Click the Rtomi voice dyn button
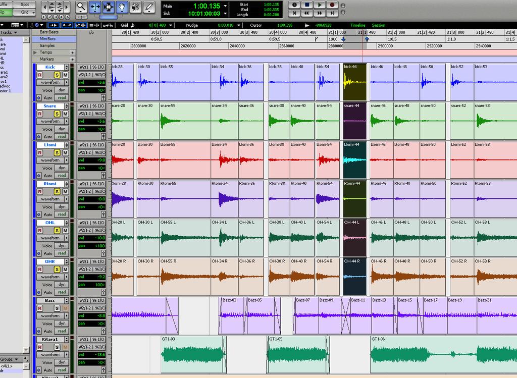Image resolution: width=517 pixels, height=378 pixels. click(62, 206)
